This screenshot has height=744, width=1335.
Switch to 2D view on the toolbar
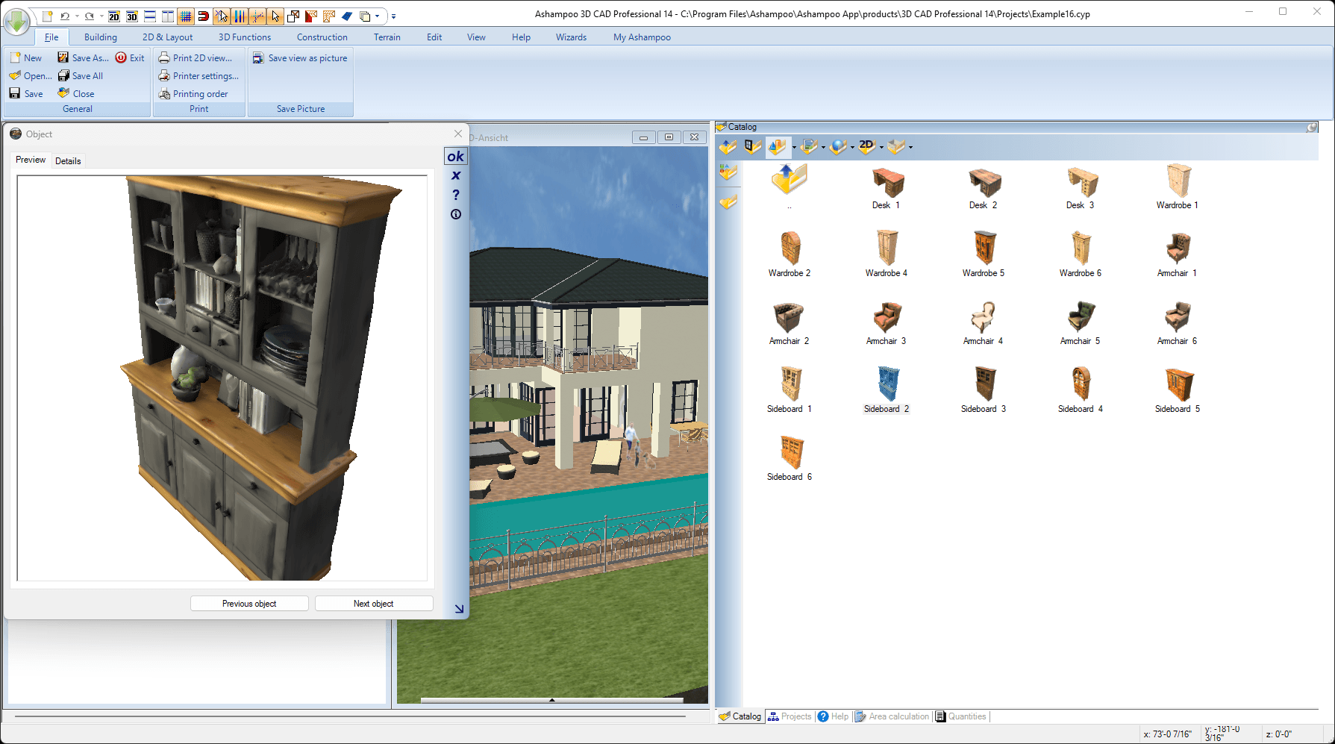coord(113,16)
